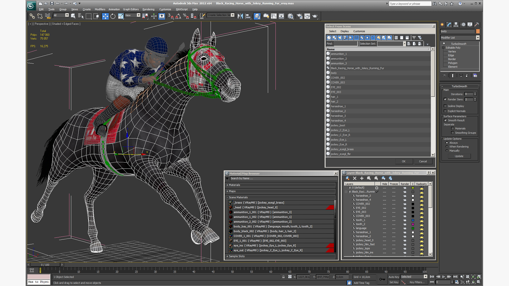Click Configure Modifier Sets icon
509x286 pixels.
475,75
